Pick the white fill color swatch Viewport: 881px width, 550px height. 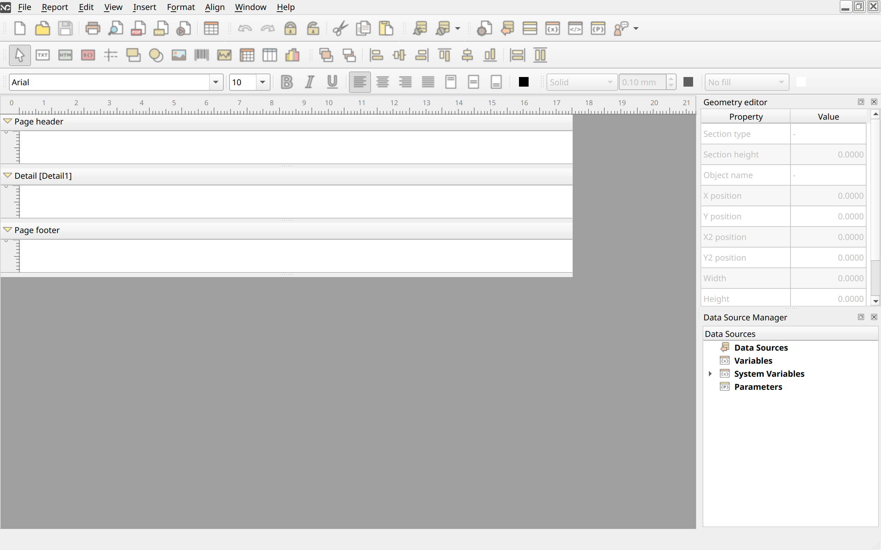(801, 82)
